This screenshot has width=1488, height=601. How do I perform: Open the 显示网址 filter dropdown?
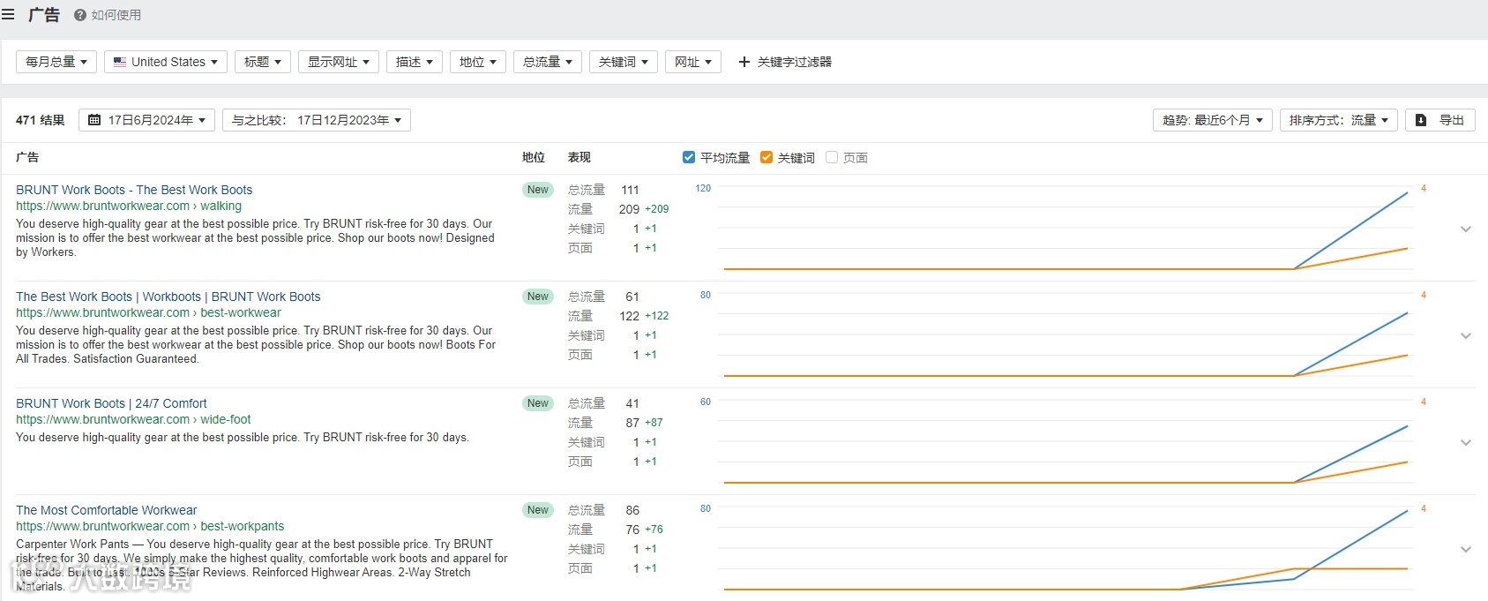pyautogui.click(x=339, y=62)
